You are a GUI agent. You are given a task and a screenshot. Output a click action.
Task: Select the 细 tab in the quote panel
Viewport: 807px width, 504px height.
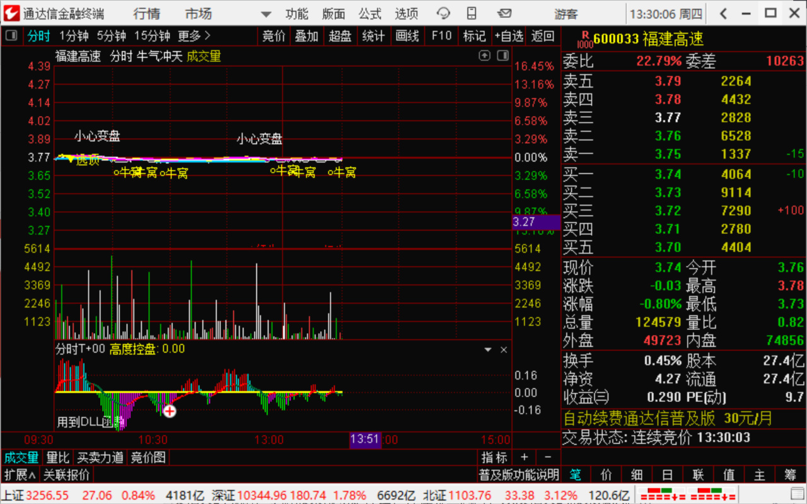tap(637, 474)
